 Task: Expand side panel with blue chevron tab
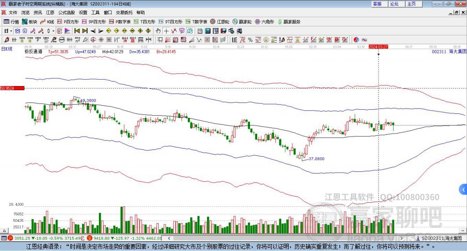click(463, 190)
